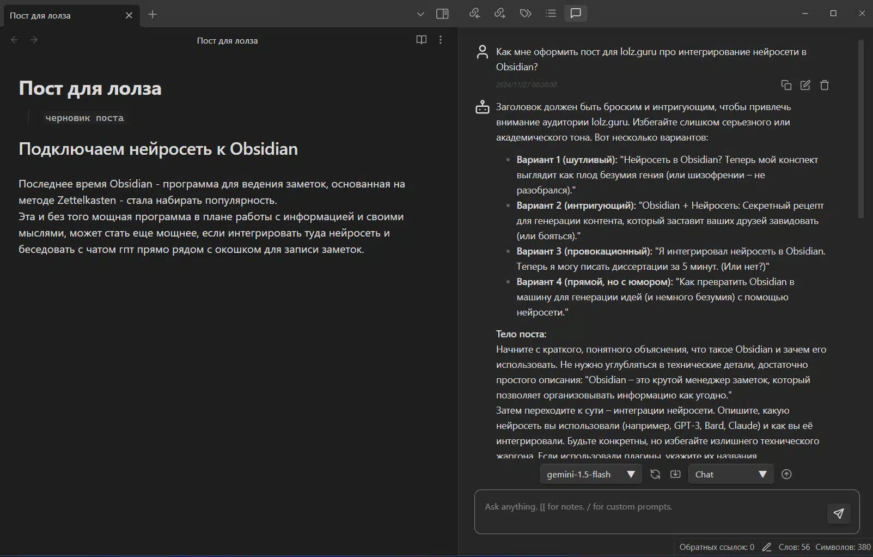This screenshot has height=557, width=873.
Task: Toggle the right sidebar panel
Action: [442, 14]
